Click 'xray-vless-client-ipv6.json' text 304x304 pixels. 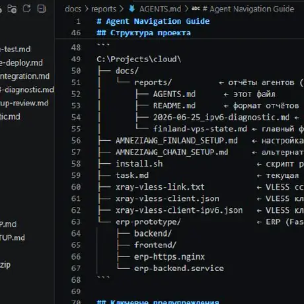179,210
